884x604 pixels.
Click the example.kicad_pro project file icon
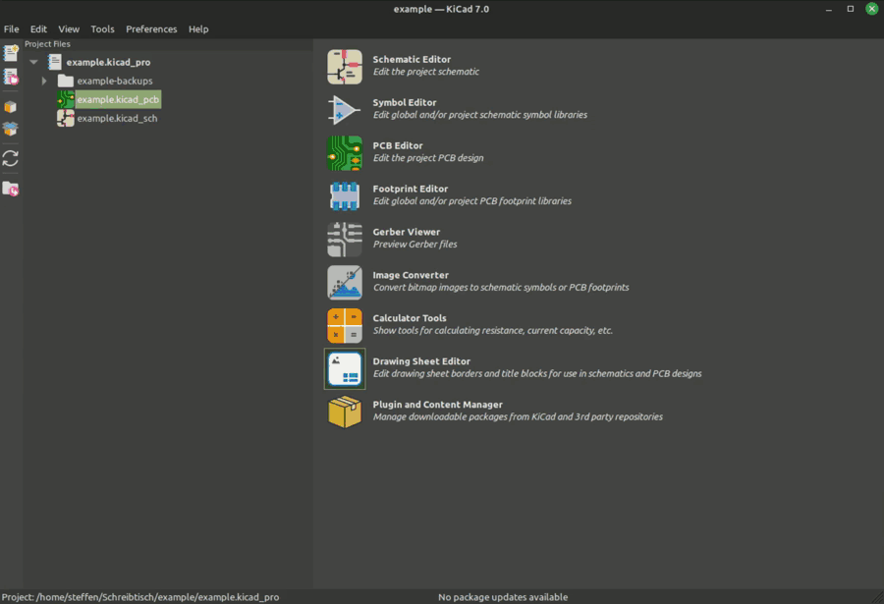[55, 62]
